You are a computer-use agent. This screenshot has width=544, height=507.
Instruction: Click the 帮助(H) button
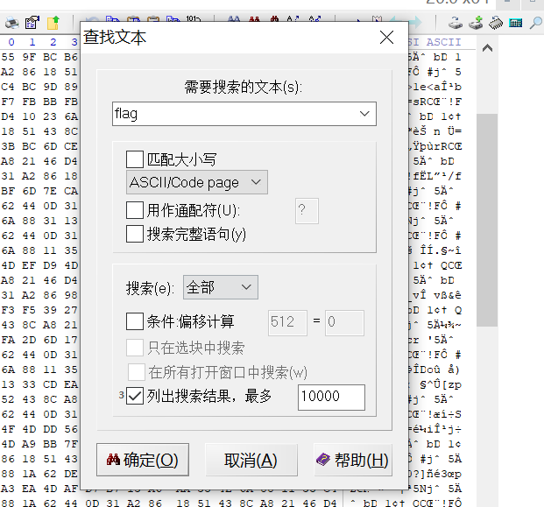pos(353,461)
